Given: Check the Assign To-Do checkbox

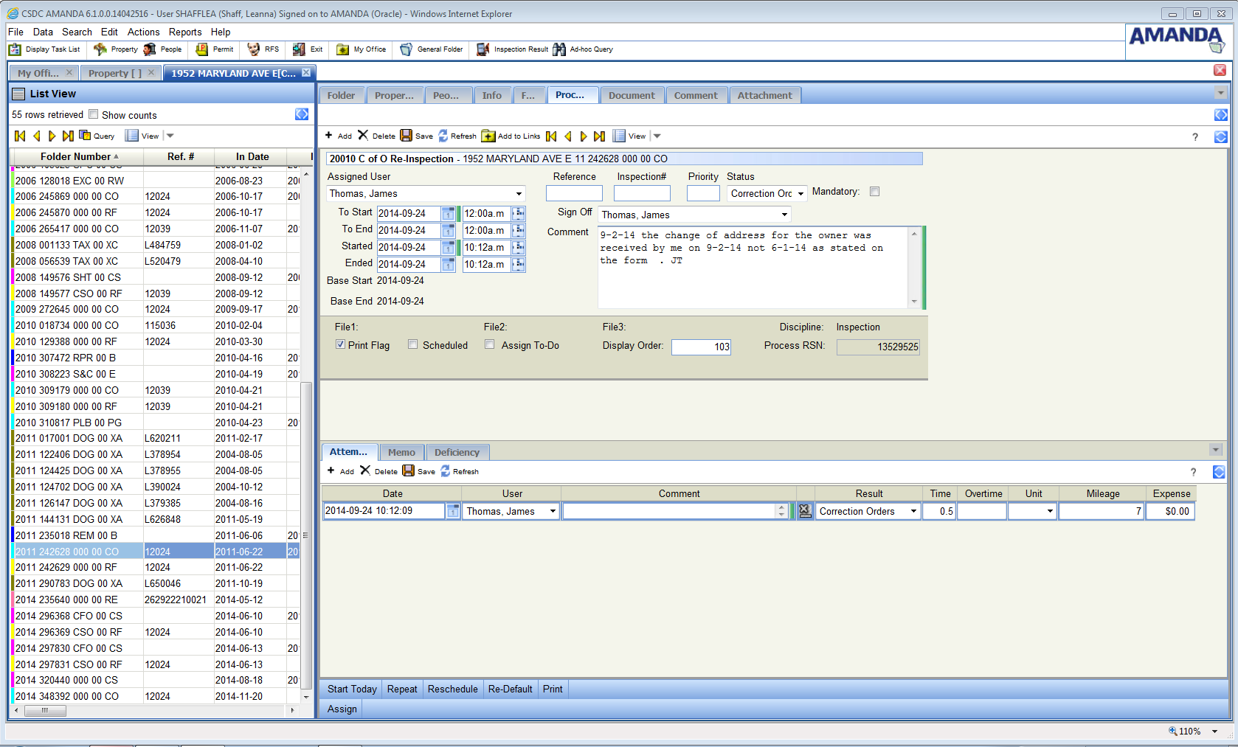Looking at the screenshot, I should pos(490,344).
